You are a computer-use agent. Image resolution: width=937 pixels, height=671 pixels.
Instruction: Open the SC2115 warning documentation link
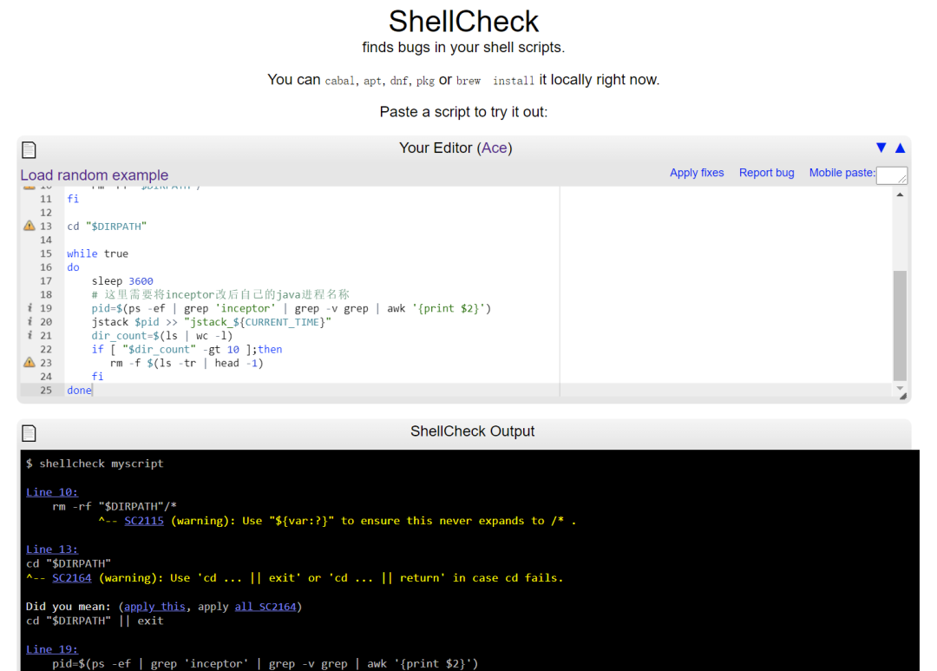tap(142, 520)
